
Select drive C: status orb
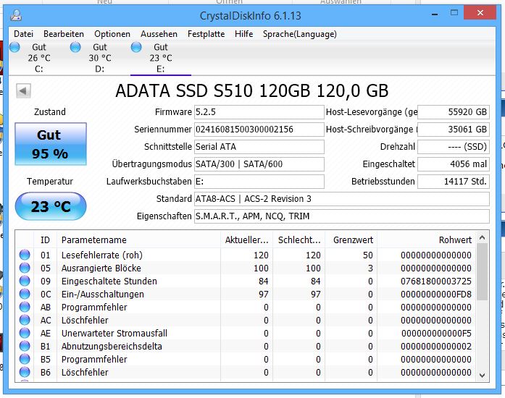click(14, 47)
